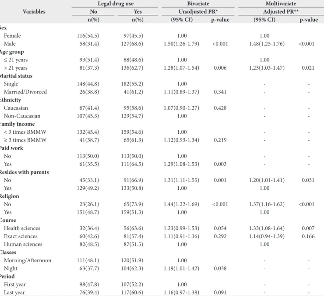
Task: Click the value 1.44(1.22-1.69)
Action: coord(181,204)
